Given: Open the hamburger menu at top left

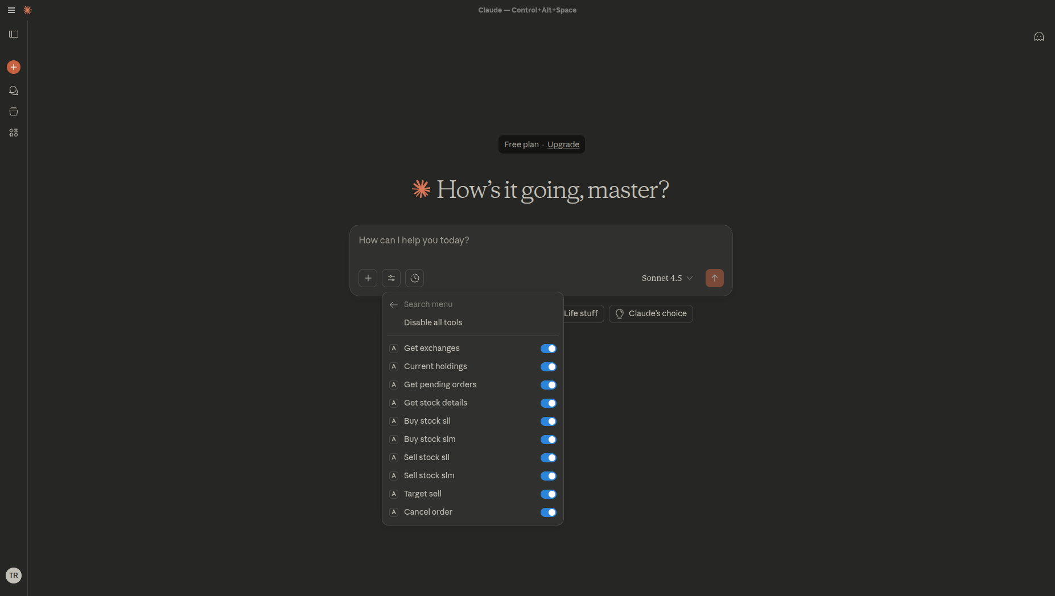Looking at the screenshot, I should 11,10.
